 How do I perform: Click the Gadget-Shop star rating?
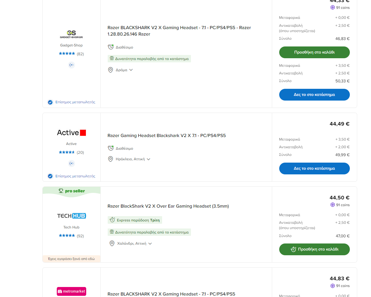pyautogui.click(x=67, y=54)
